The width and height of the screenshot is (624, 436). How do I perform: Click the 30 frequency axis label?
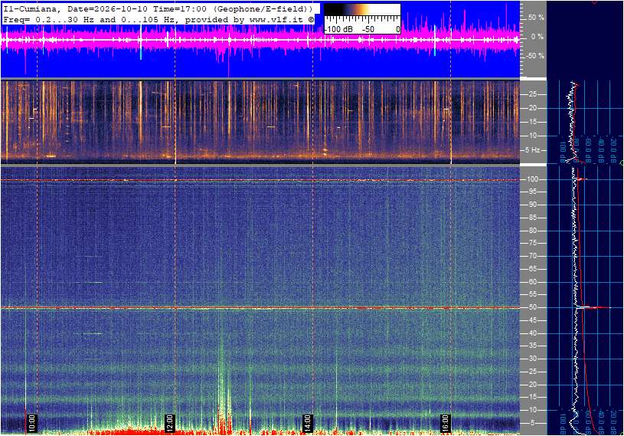coord(532,359)
